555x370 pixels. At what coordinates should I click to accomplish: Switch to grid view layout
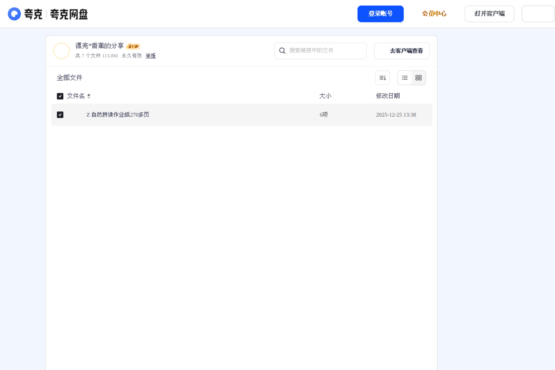point(418,78)
